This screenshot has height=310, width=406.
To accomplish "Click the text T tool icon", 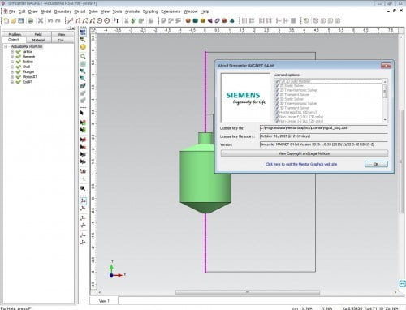I will (x=117, y=20).
